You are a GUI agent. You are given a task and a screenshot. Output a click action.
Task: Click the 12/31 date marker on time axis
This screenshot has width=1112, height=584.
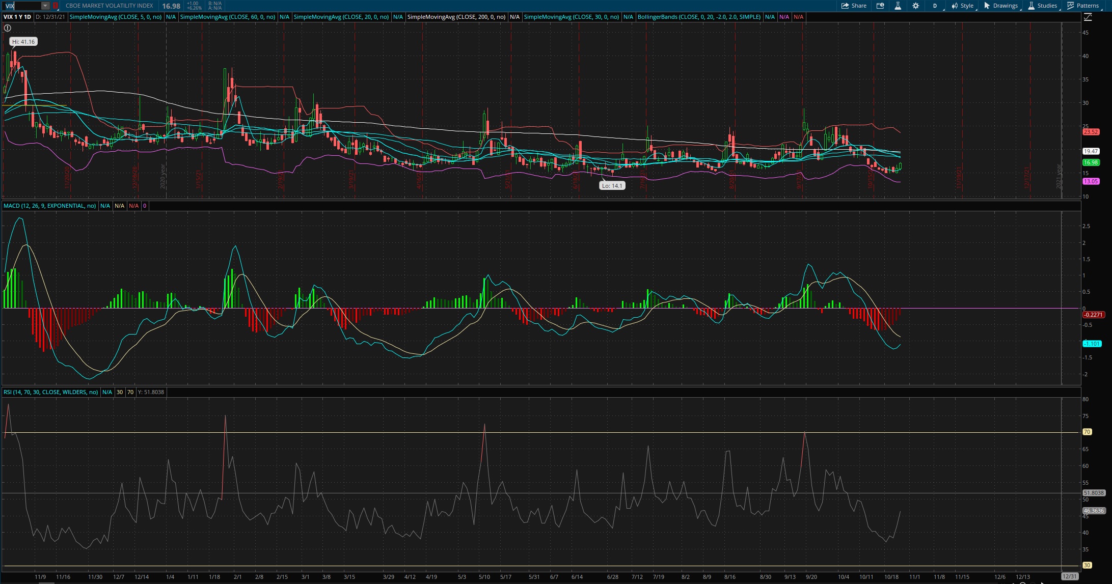(x=1070, y=576)
